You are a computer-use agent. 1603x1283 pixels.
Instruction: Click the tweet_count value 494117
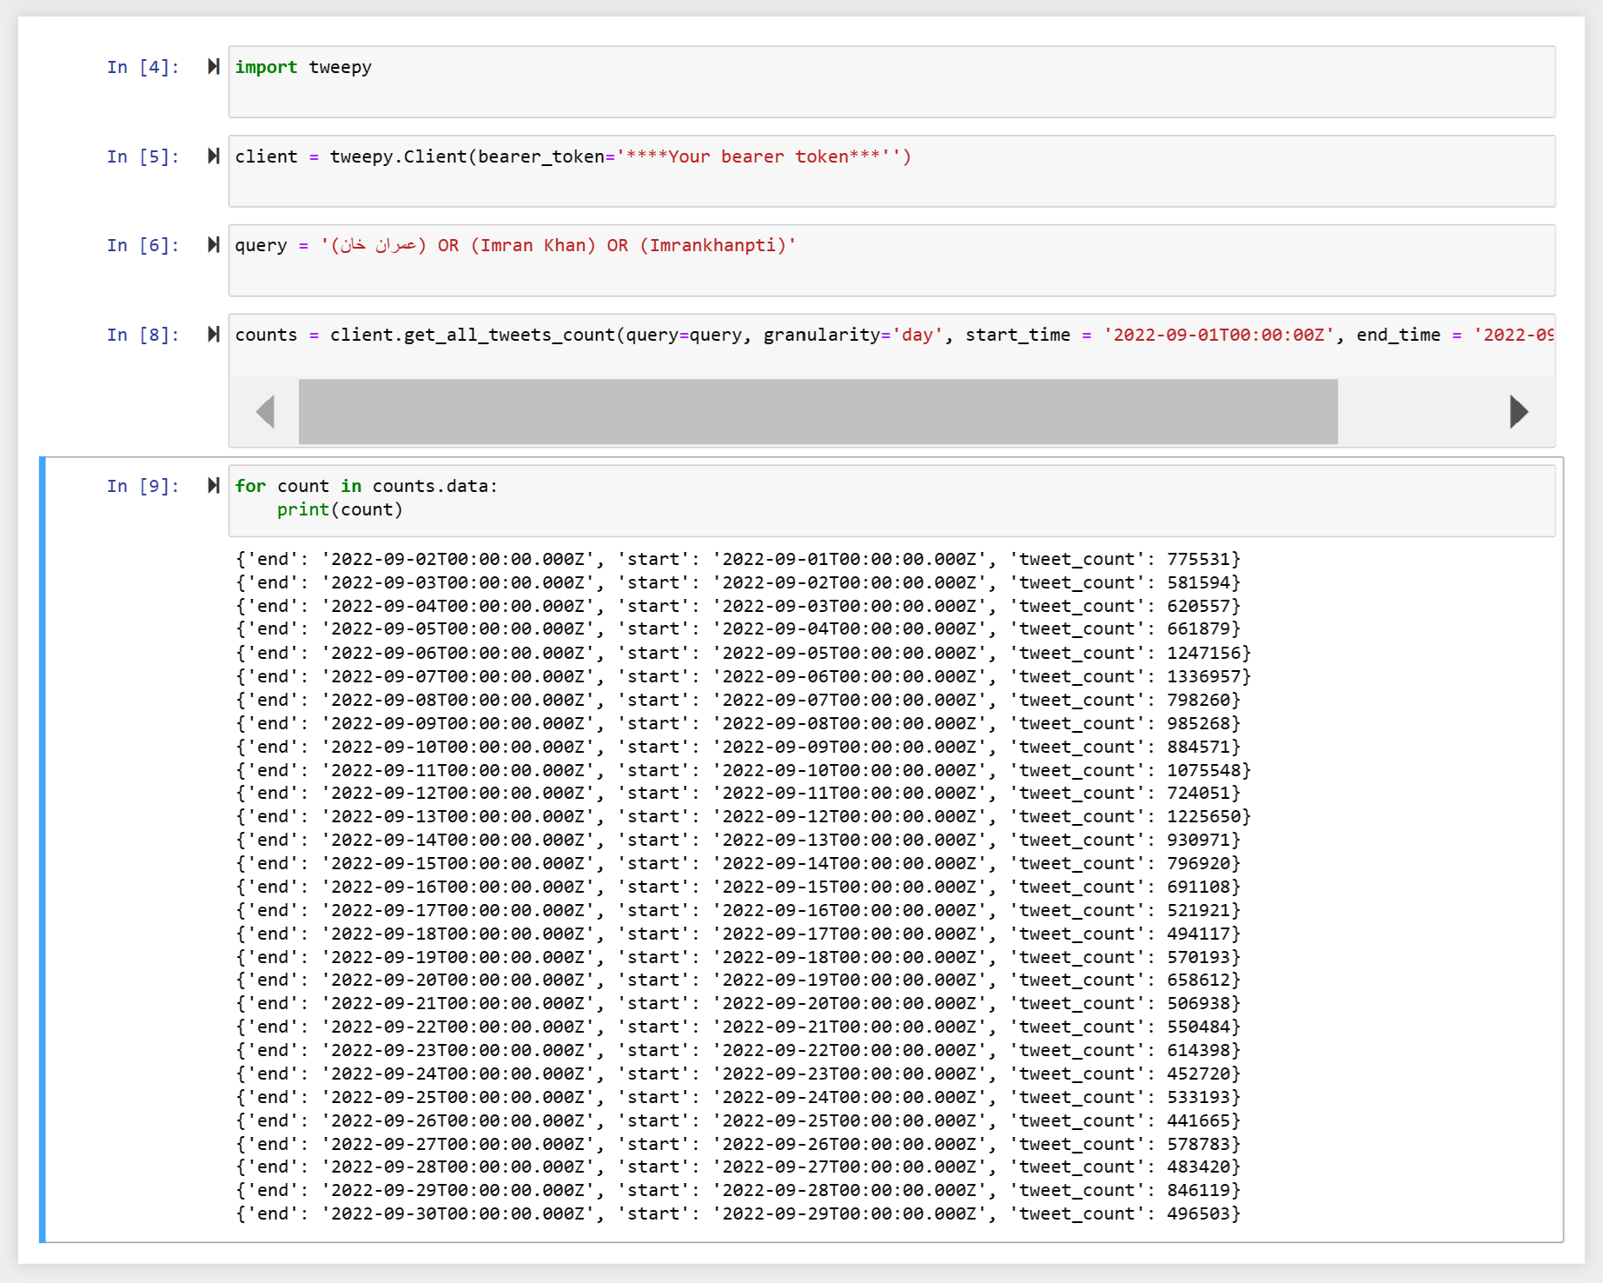click(x=1198, y=934)
